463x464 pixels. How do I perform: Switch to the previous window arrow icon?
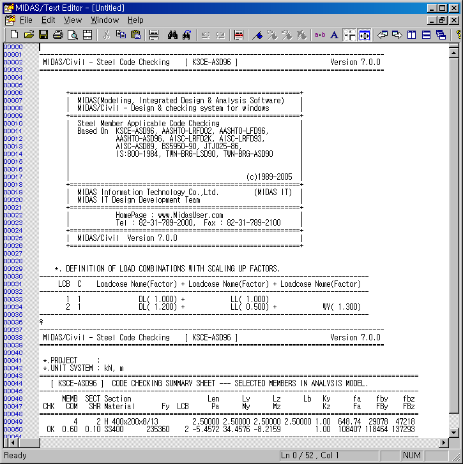383,35
